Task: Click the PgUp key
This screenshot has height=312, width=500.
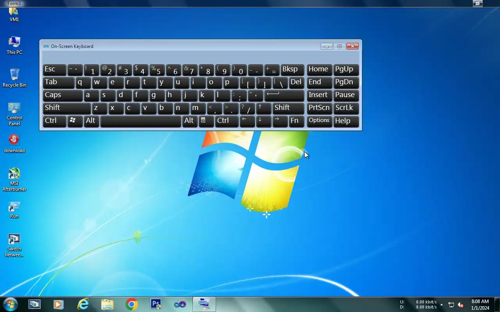Action: 346,70
